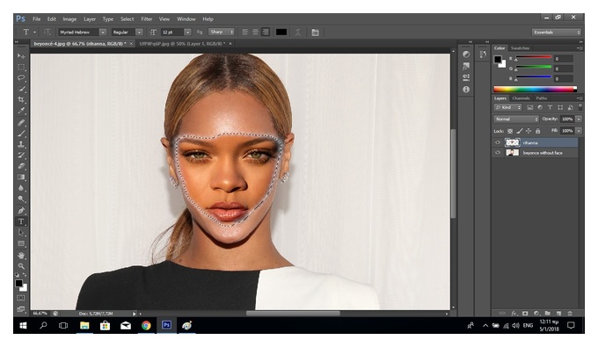Create new adjustment layer icon
This screenshot has width=598, height=347.
pos(536,313)
